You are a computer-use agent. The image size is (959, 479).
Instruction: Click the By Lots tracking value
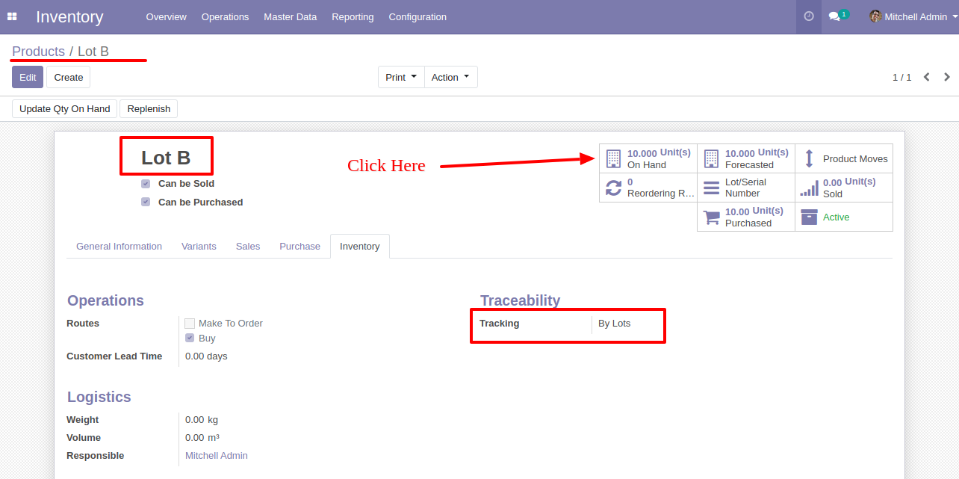point(615,324)
